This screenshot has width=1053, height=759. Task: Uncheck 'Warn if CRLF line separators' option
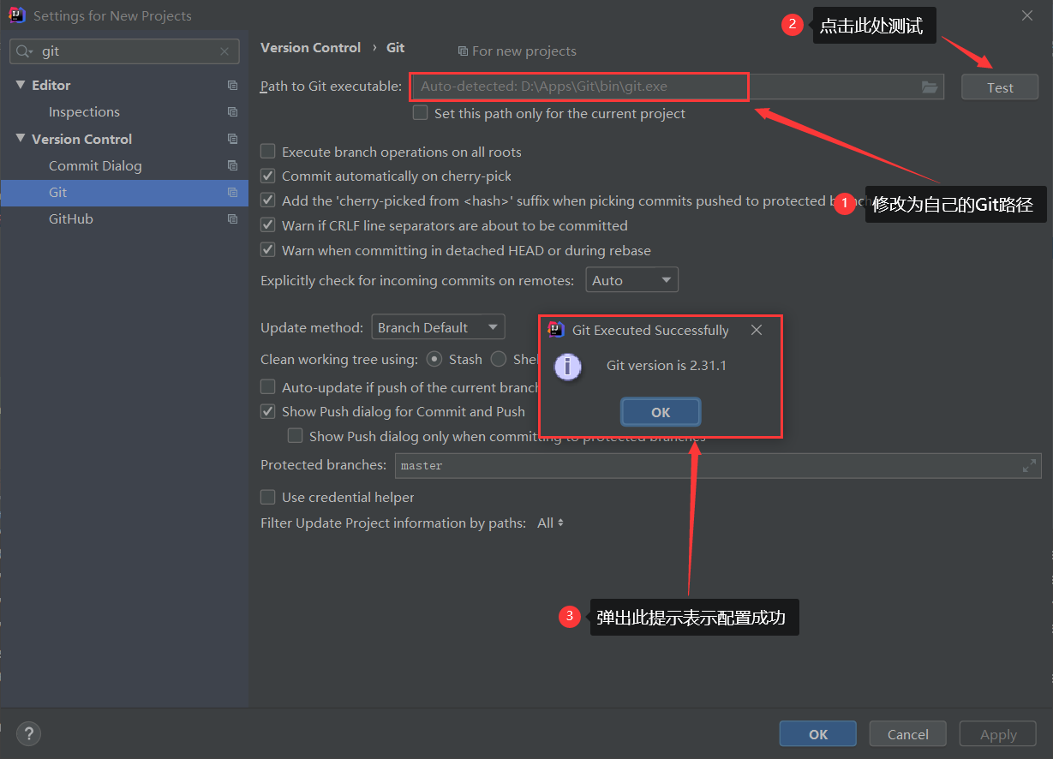click(x=268, y=225)
